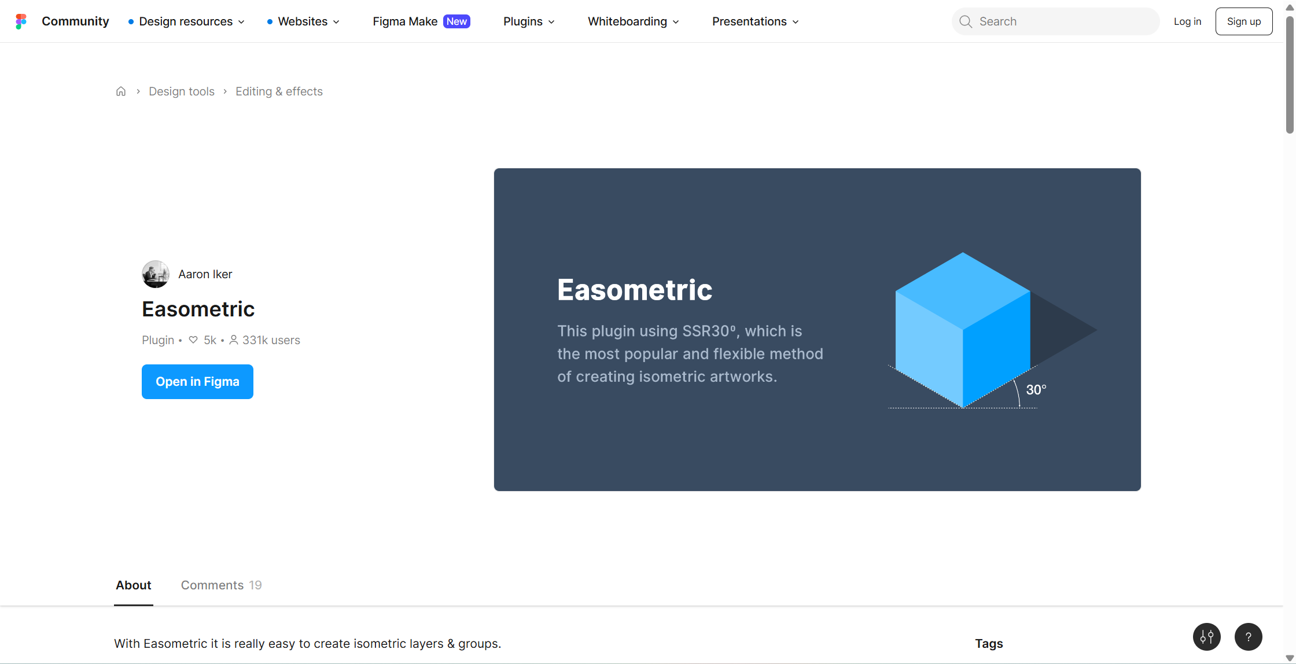Open the help question mark button
1296x664 pixels.
click(1249, 637)
